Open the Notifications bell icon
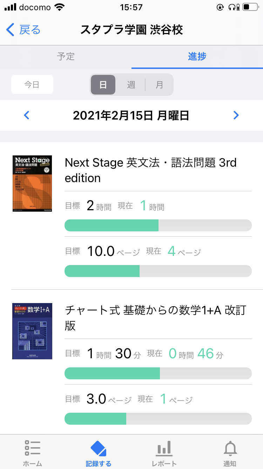The width and height of the screenshot is (263, 469). pos(230,448)
